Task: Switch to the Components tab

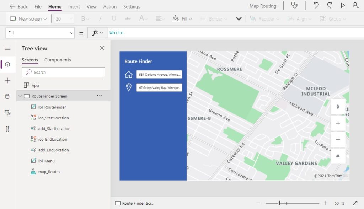Action: point(58,60)
